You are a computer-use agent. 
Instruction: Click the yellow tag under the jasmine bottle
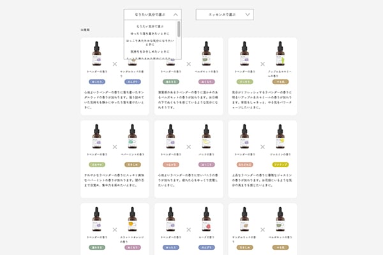point(280,164)
